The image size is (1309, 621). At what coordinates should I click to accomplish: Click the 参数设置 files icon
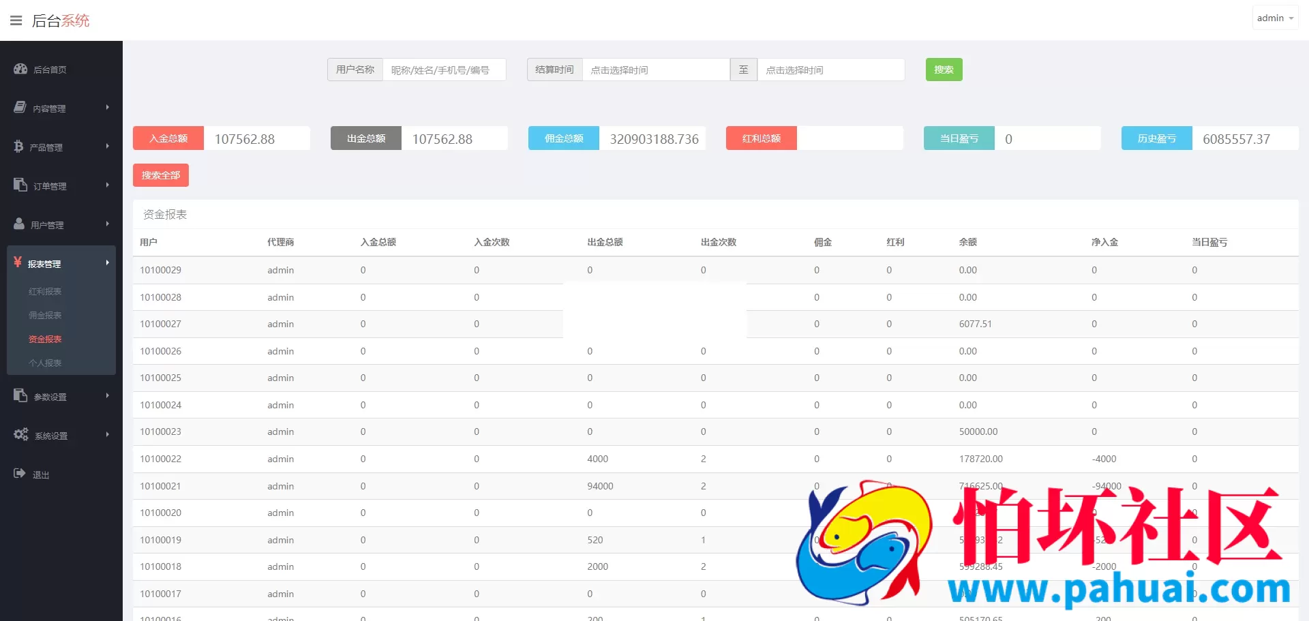(20, 396)
